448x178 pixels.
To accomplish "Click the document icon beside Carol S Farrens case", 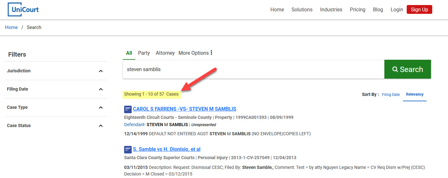I will [x=128, y=109].
